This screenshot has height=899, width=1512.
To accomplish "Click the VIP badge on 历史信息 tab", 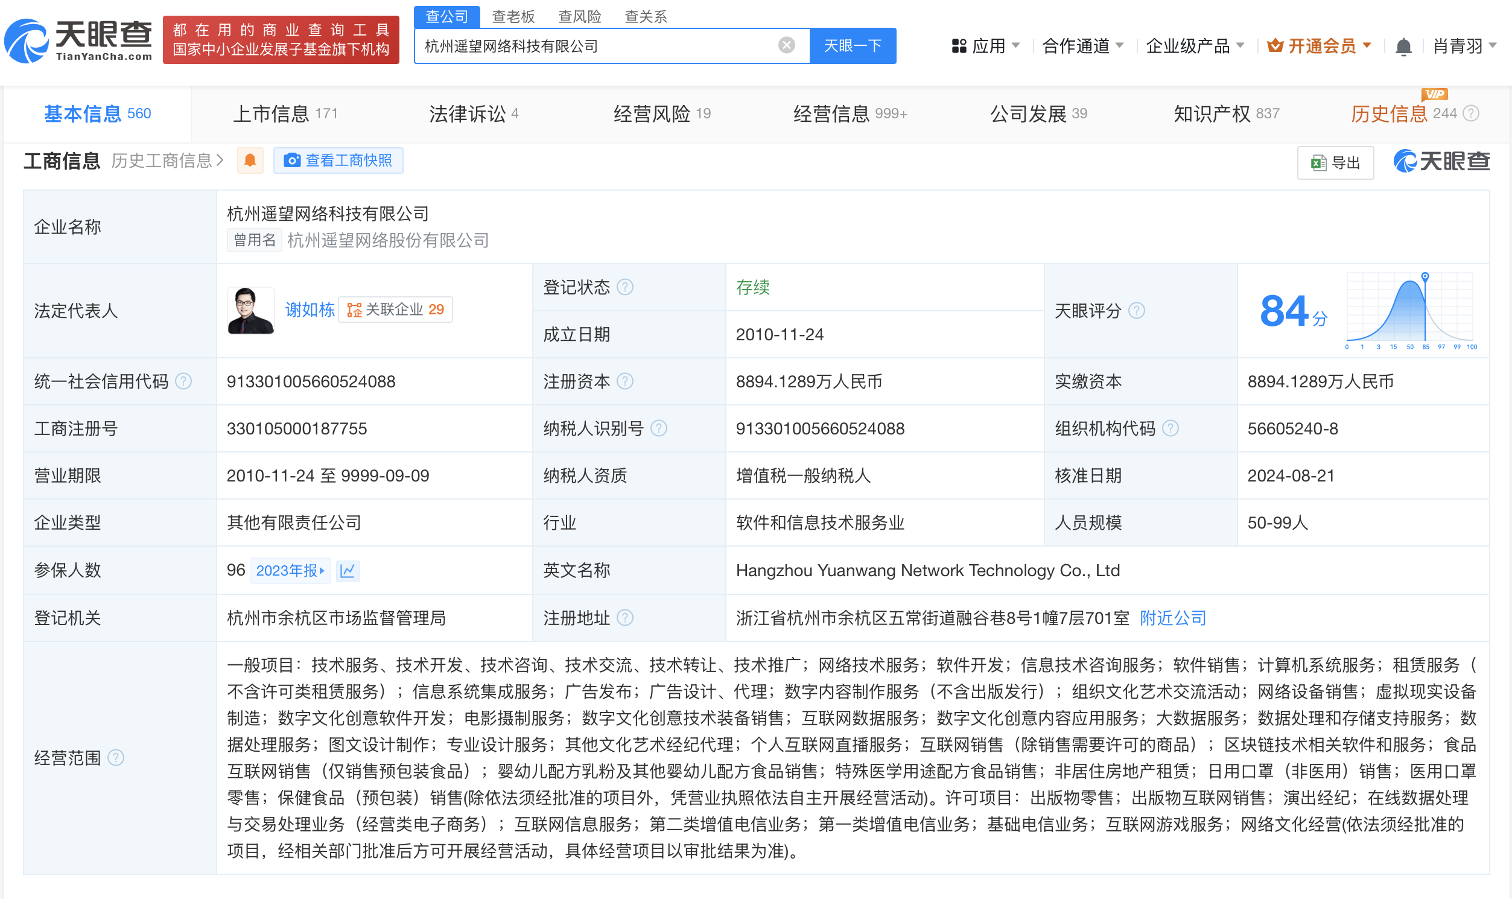I will pos(1436,95).
